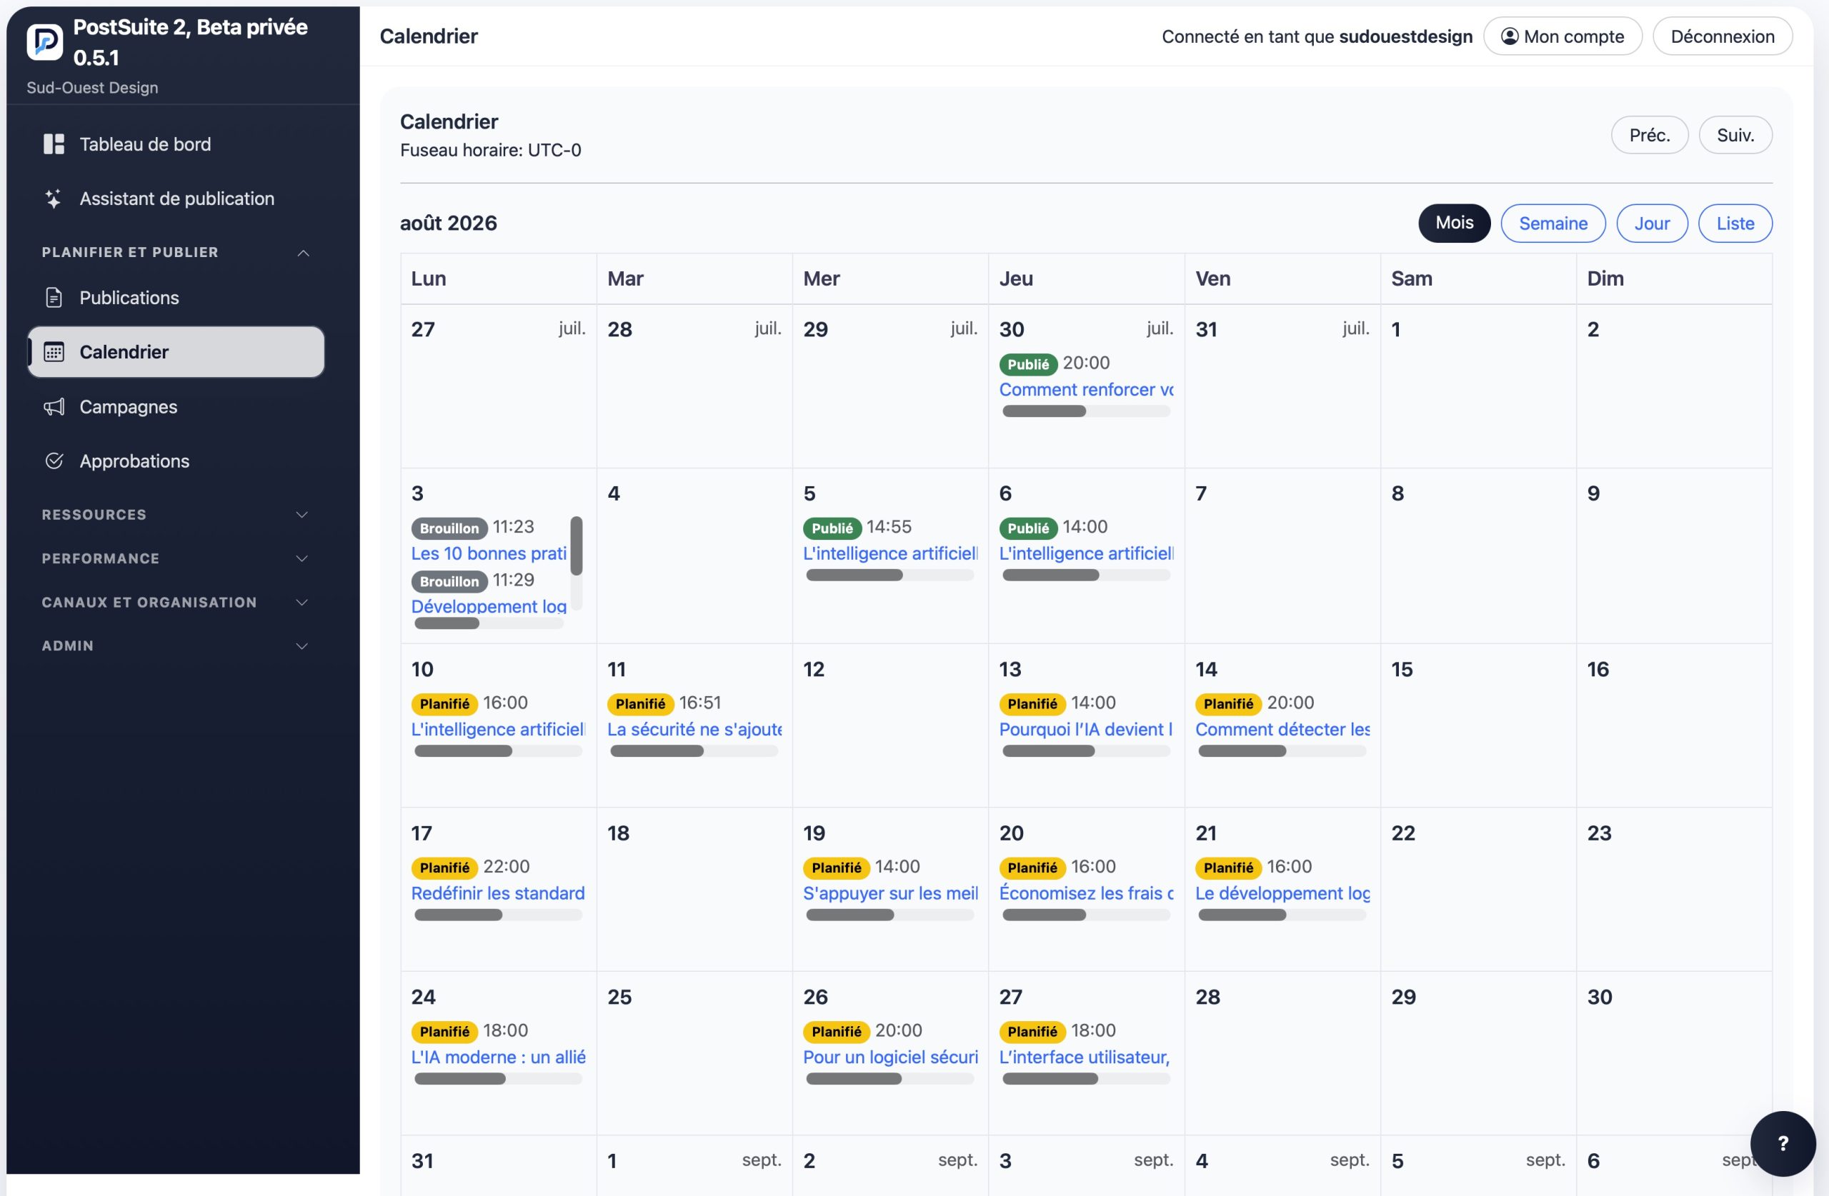Switch to Semaine view
Screen dimensions: 1829x1196
pos(1553,223)
